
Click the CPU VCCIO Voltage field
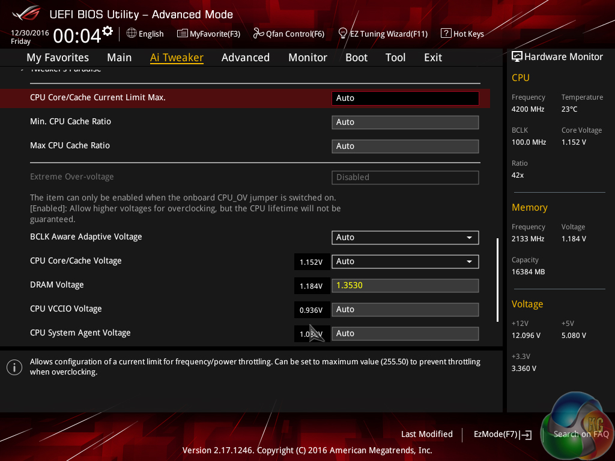[x=405, y=309]
